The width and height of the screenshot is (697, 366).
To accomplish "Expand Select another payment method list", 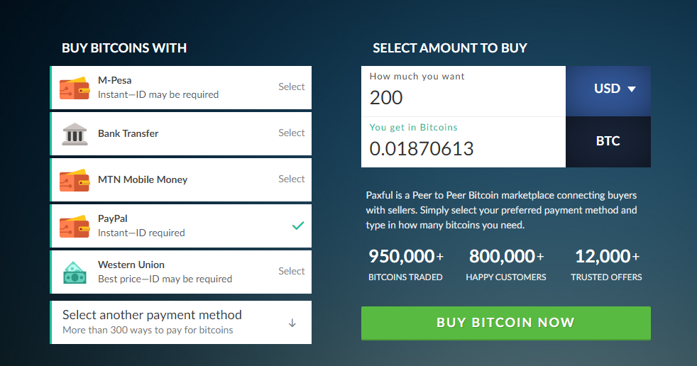I will (x=182, y=323).
